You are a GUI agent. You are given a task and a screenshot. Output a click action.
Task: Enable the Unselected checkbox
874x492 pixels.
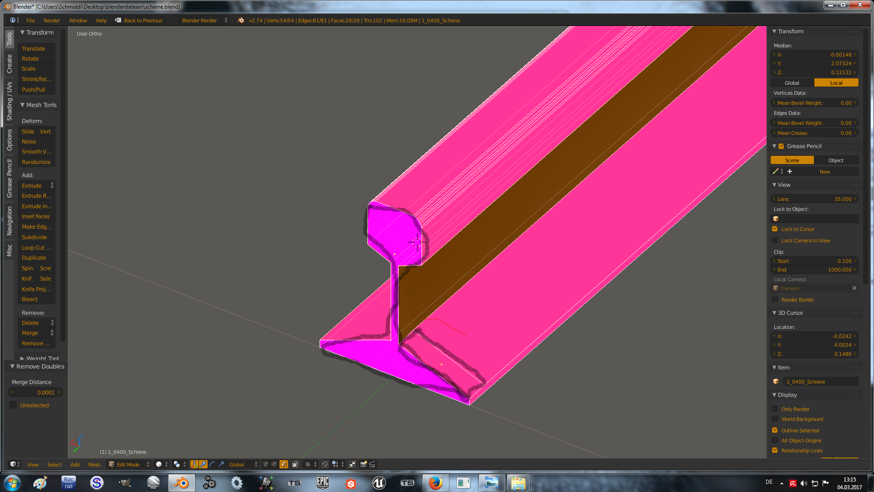pos(13,405)
